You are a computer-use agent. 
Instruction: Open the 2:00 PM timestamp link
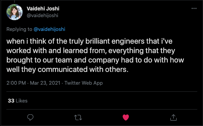(16, 83)
